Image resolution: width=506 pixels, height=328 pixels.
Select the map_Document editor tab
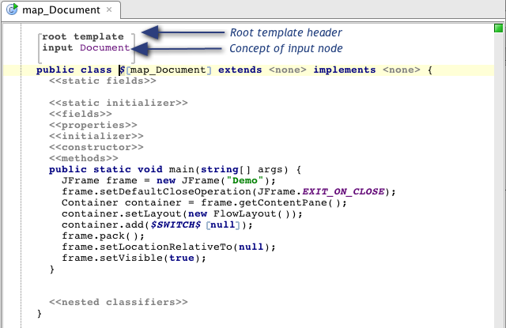pyautogui.click(x=61, y=10)
